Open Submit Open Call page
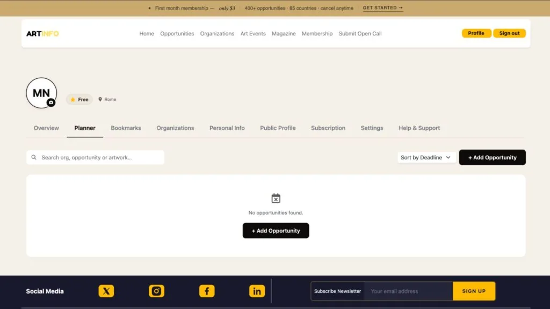Image resolution: width=550 pixels, height=309 pixels. (360, 34)
